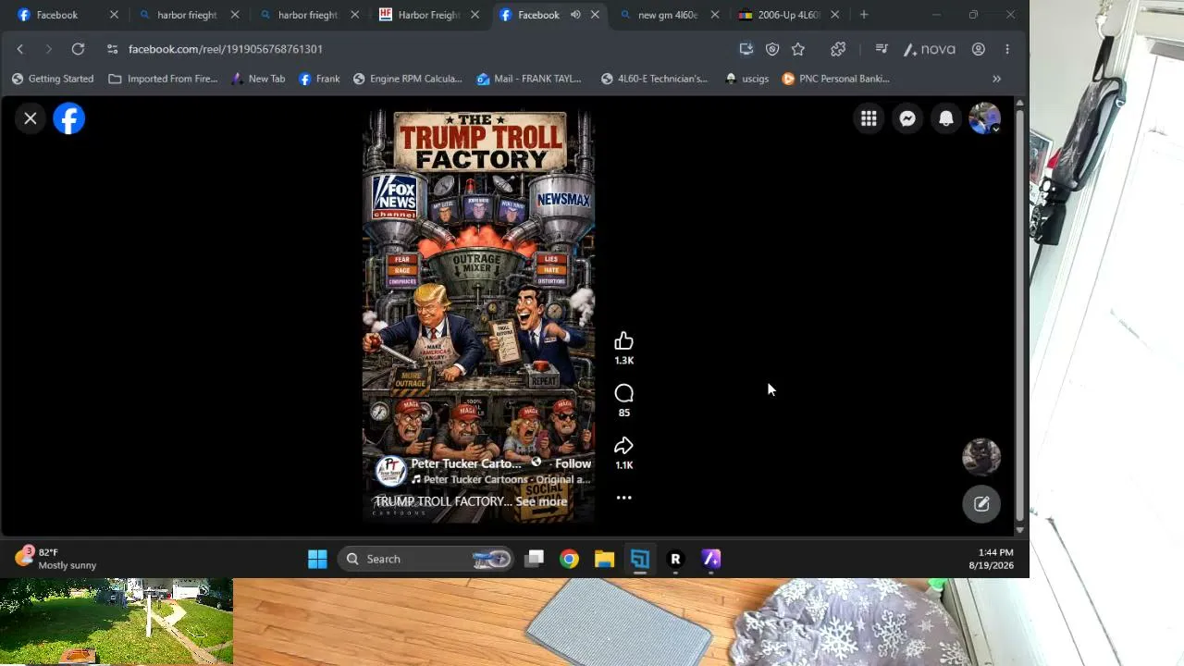Open the Getting Started bookmark

click(x=53, y=79)
